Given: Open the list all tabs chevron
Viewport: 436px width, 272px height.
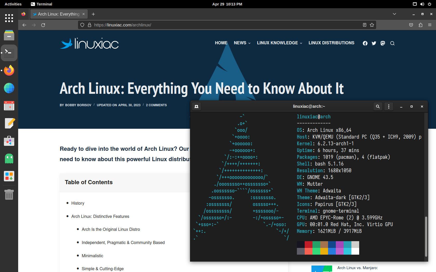Looking at the screenshot, I should point(394,14).
